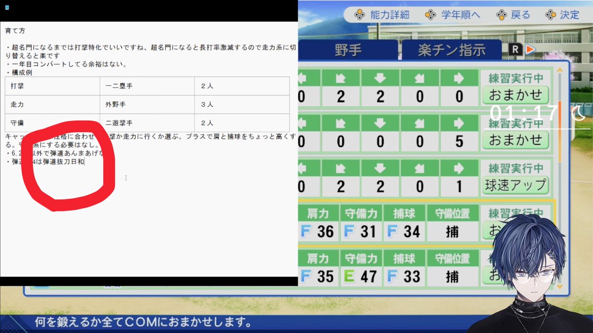The width and height of the screenshot is (593, 333).
Task: Click 守備位置 cell 捕 beside F 34
Action: tap(452, 231)
